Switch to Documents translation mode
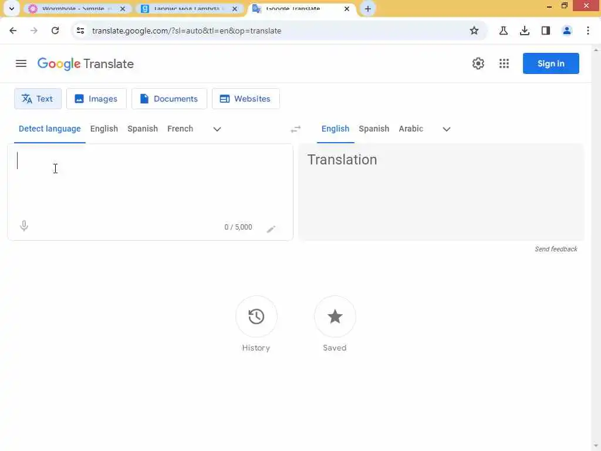 pyautogui.click(x=169, y=99)
